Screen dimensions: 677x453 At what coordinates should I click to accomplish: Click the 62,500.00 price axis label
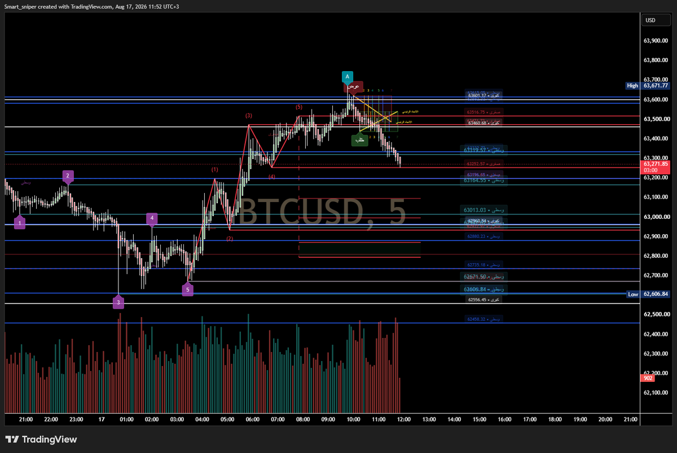coord(656,314)
